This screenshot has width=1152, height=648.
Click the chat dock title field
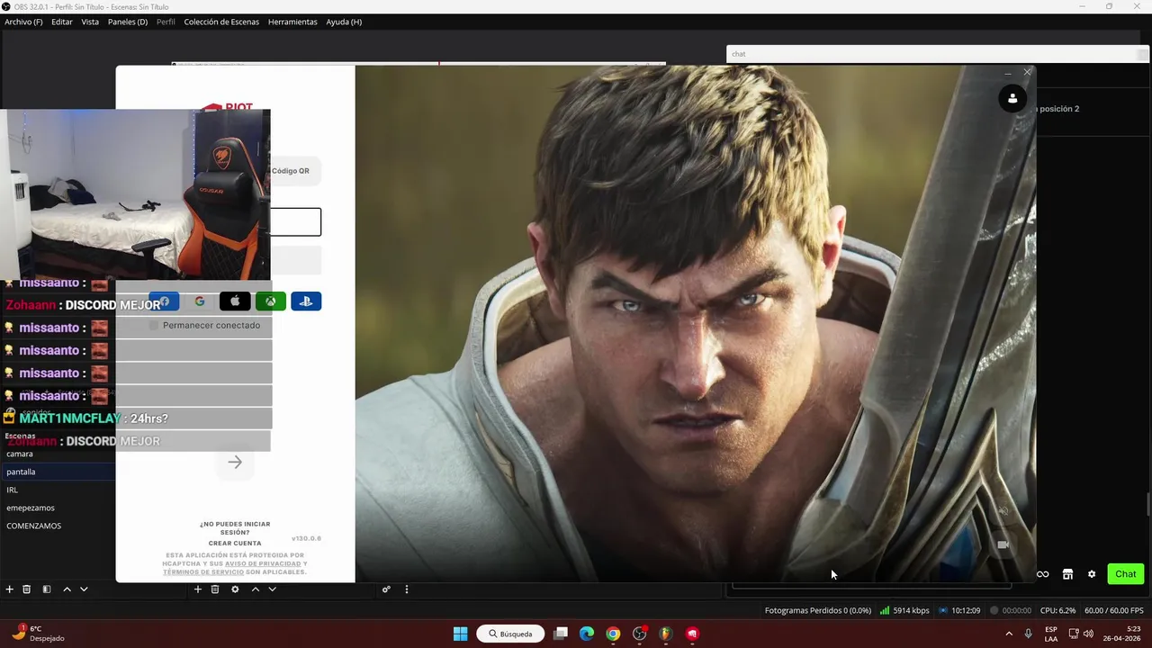[938, 54]
